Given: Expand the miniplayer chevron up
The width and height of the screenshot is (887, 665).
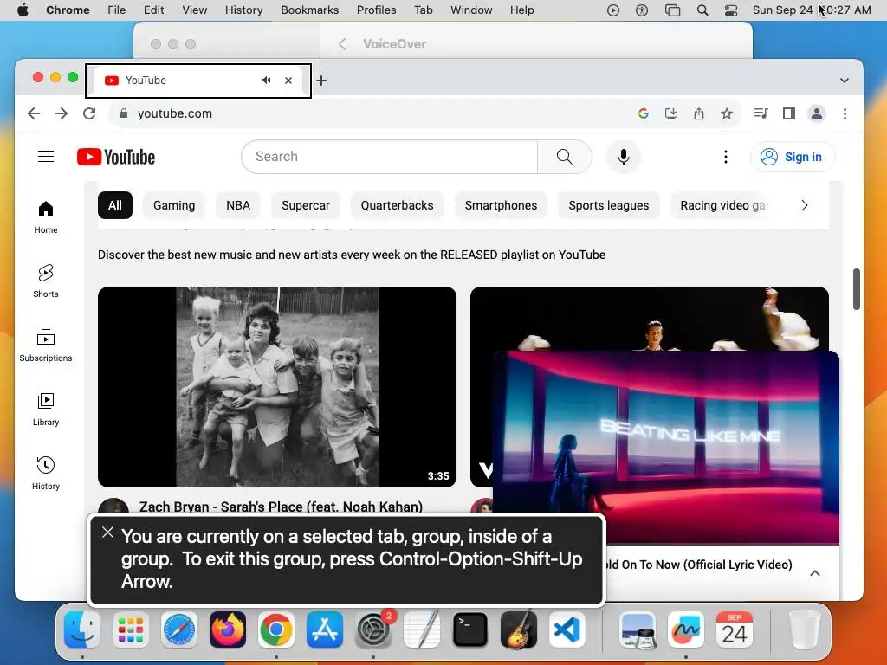Looking at the screenshot, I should coord(815,573).
